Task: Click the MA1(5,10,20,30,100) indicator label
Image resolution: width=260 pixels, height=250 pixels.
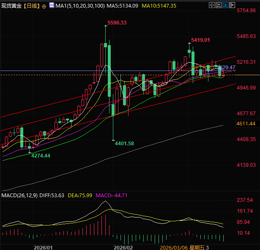Action: pyautogui.click(x=80, y=6)
